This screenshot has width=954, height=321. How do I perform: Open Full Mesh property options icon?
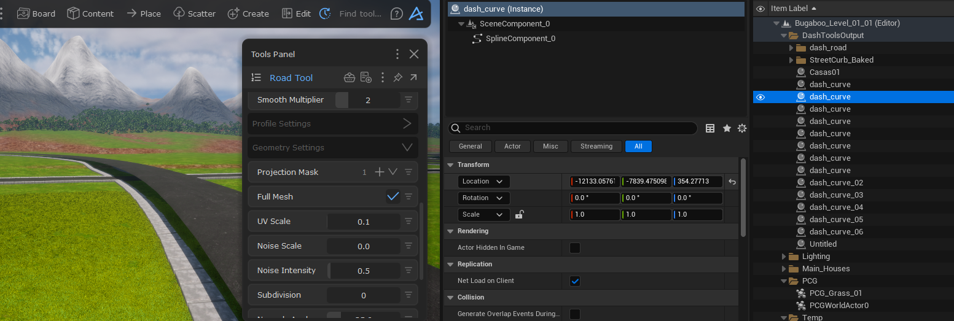(409, 196)
